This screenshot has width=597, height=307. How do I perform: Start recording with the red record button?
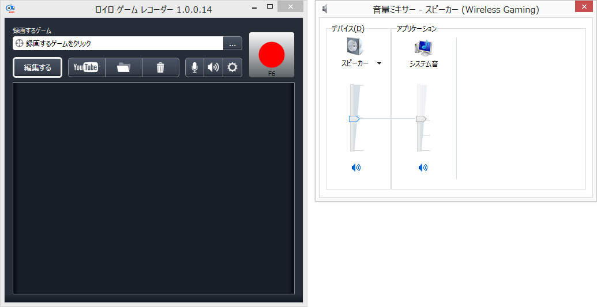[272, 55]
